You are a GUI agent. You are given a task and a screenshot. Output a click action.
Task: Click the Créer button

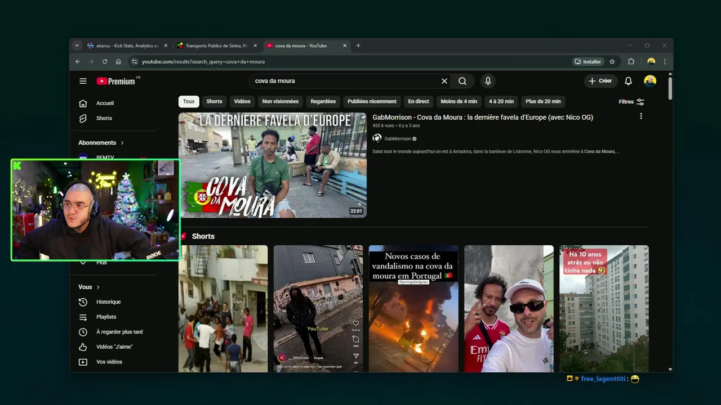tap(600, 81)
